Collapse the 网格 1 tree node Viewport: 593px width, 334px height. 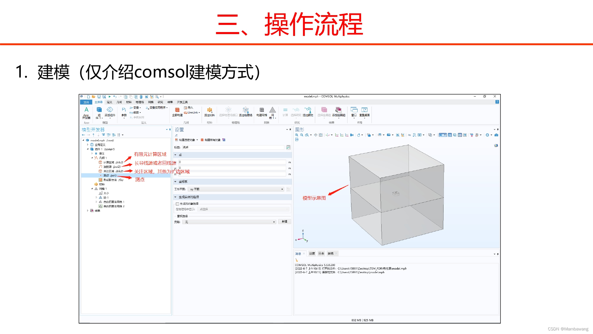coord(92,189)
